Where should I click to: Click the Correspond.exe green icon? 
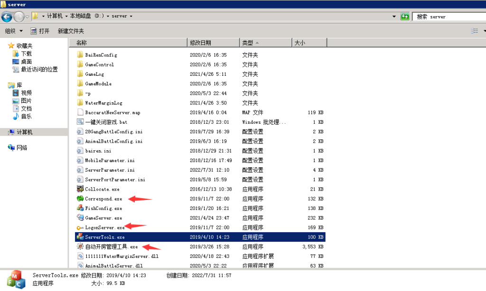tap(80, 199)
